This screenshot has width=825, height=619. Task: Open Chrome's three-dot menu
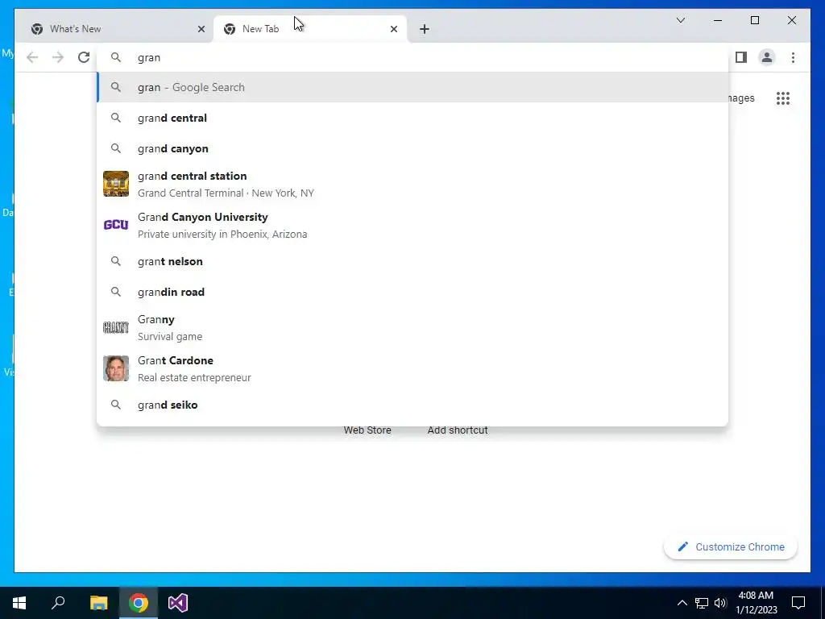pos(793,57)
